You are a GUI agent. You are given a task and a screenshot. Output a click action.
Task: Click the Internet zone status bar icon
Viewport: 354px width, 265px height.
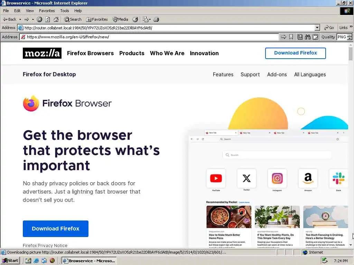pos(305,252)
